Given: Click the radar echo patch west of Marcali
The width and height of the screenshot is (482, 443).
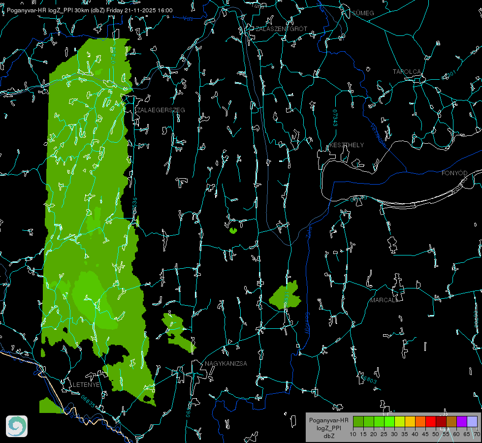Looking at the screenshot, I should [285, 295].
